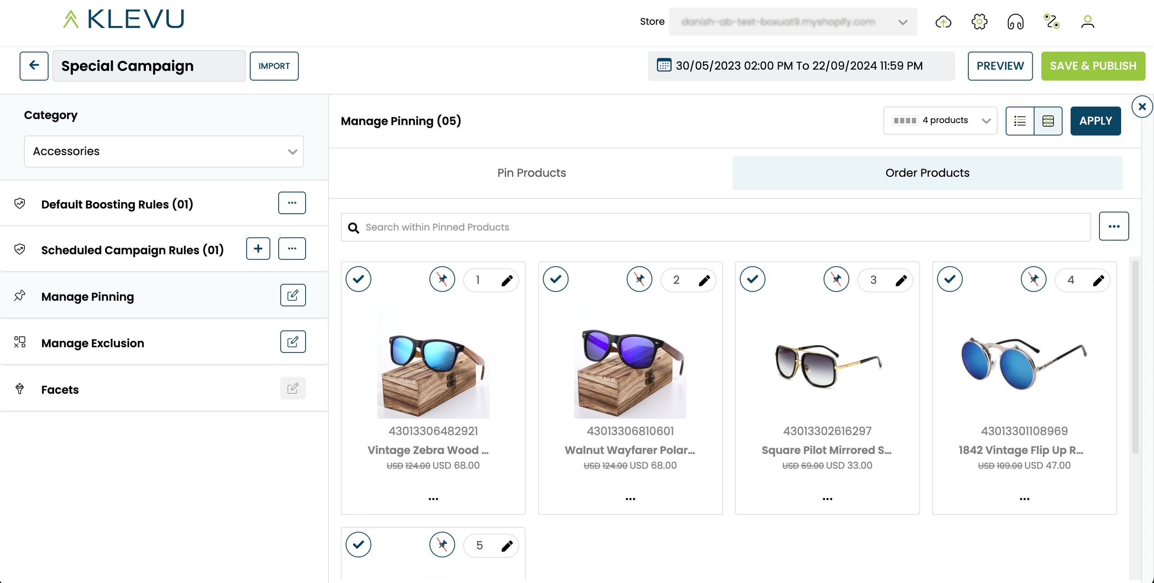The height and width of the screenshot is (583, 1154).
Task: Click the back arrow button
Action: coord(34,66)
